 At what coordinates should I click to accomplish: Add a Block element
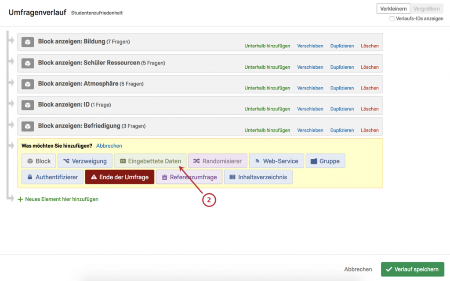pyautogui.click(x=39, y=161)
